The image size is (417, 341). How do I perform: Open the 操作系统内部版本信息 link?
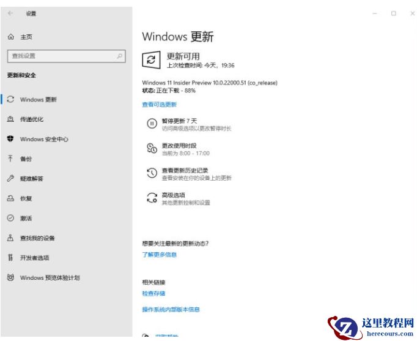pyautogui.click(x=171, y=309)
